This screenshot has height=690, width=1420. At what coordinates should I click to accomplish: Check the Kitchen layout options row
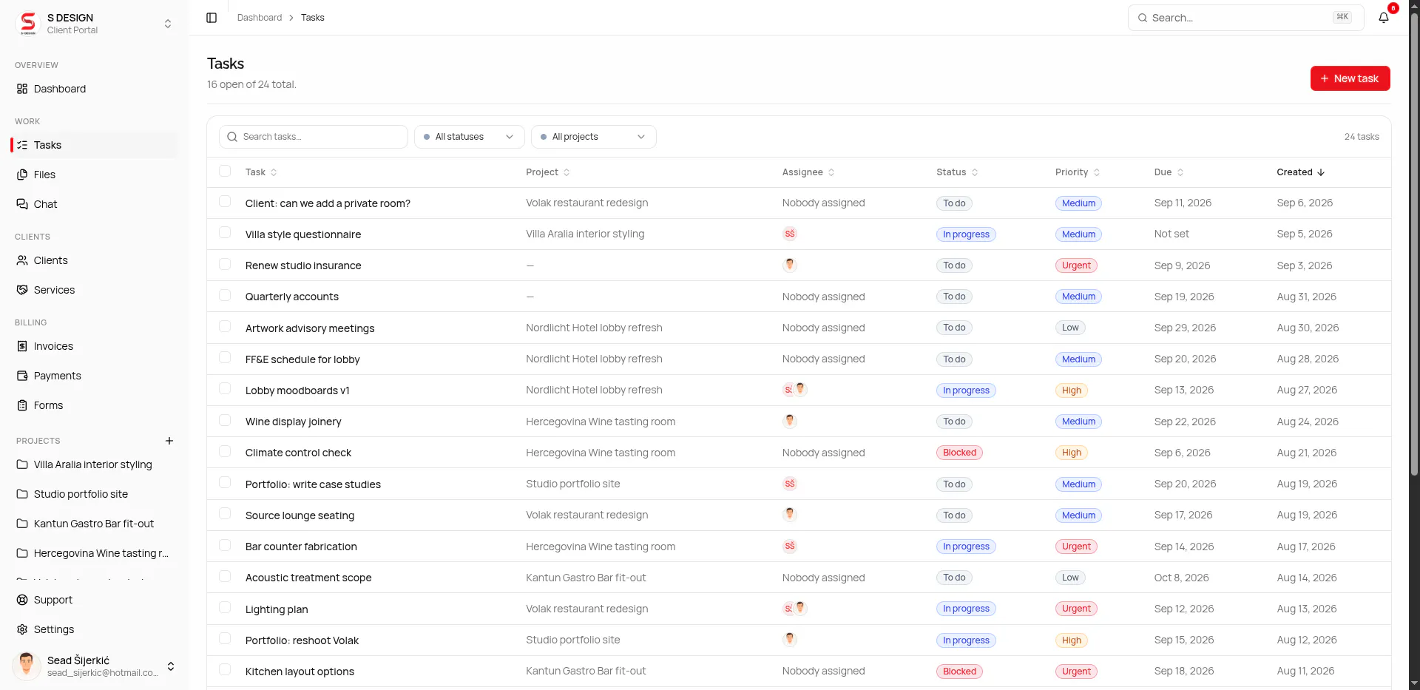225,669
